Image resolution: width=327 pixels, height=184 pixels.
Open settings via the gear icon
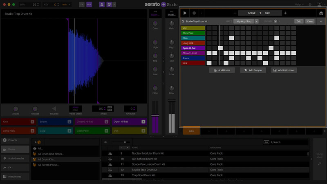[x=310, y=4]
